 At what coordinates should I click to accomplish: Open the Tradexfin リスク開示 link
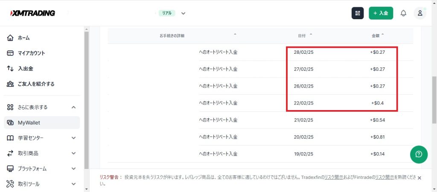coord(334,177)
